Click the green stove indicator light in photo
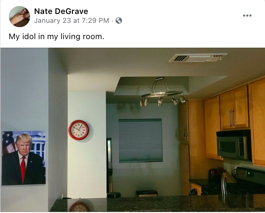 [249, 173]
